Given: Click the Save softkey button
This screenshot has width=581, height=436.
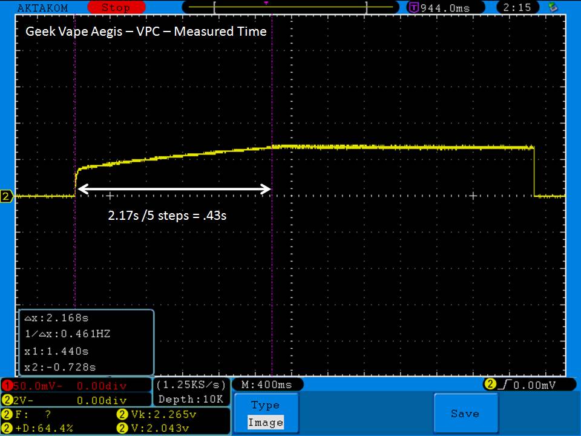Looking at the screenshot, I should (465, 414).
